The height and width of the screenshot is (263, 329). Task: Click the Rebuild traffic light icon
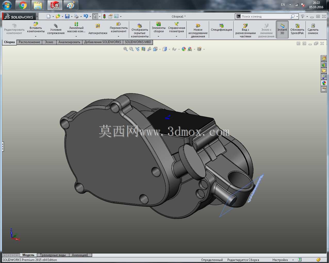104,16
